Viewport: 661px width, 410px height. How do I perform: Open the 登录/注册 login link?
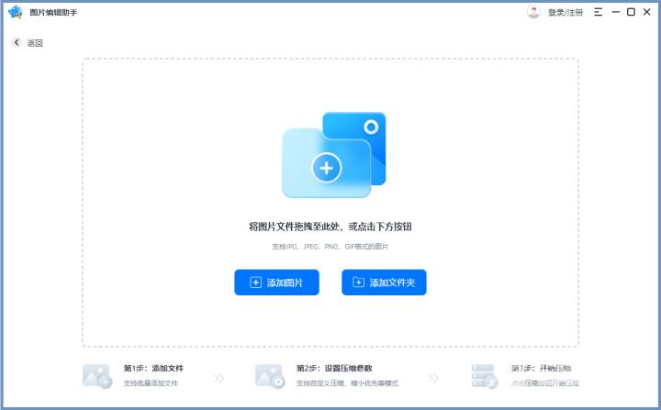click(566, 13)
